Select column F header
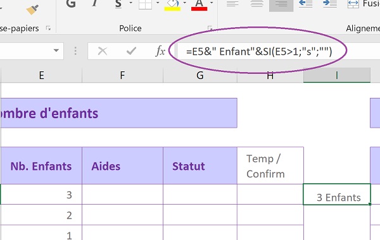The width and height of the screenshot is (380, 240). [122, 75]
